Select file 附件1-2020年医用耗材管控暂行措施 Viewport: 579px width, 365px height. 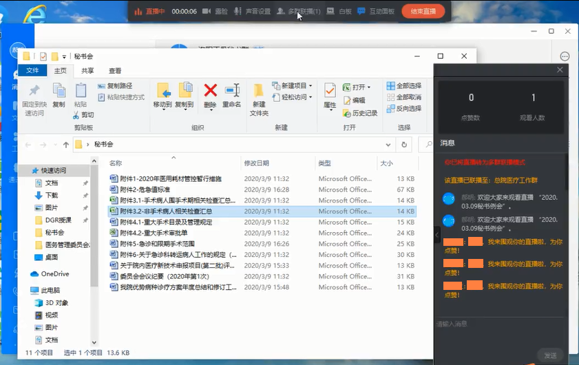point(262,179)
